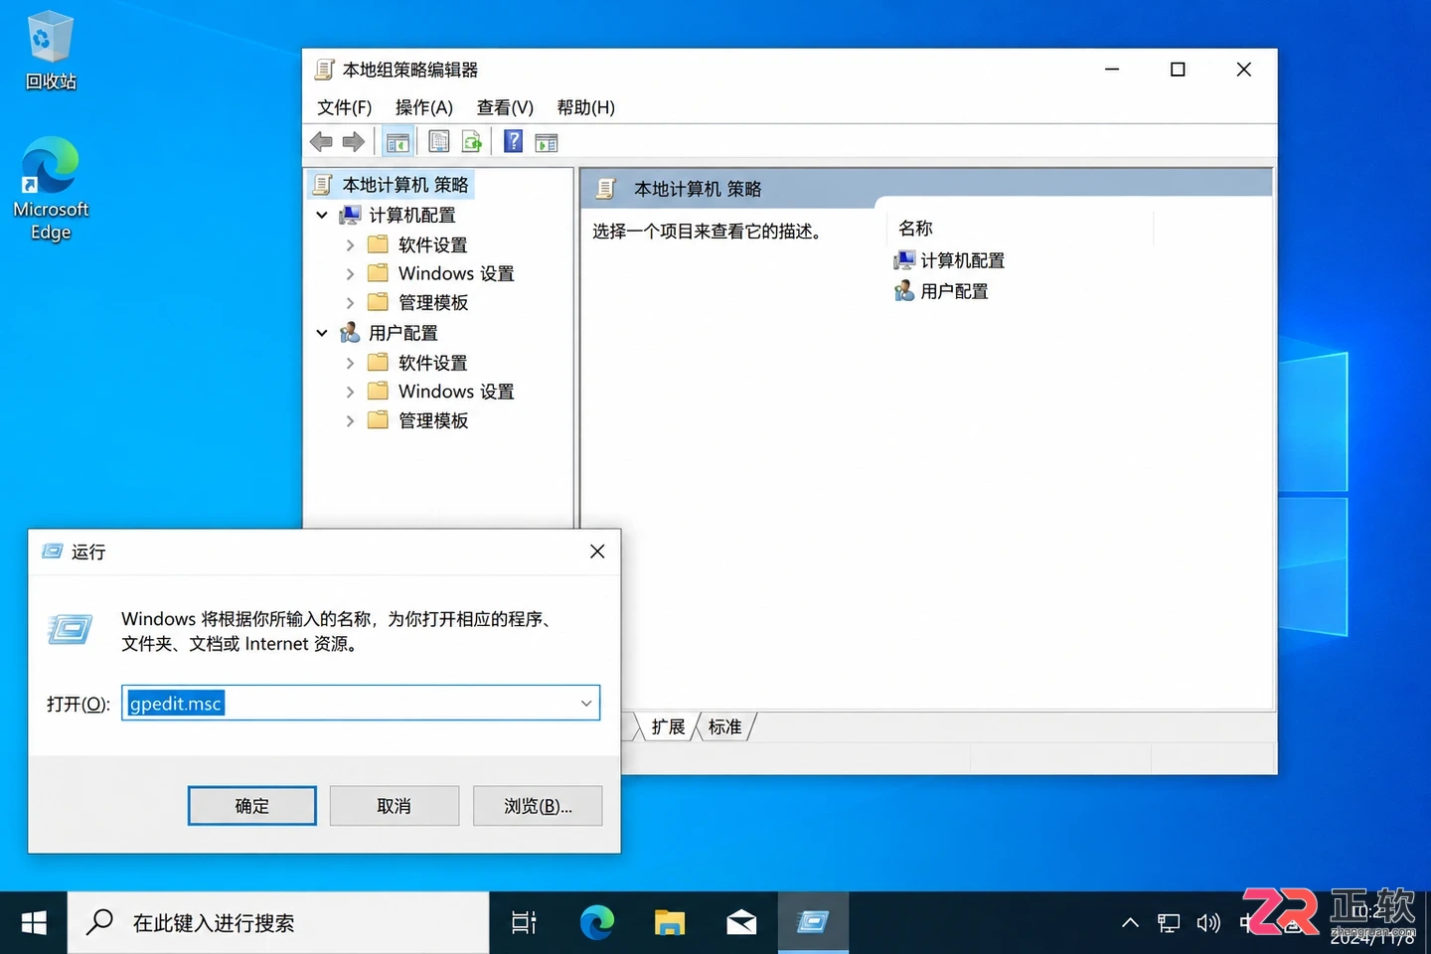The image size is (1431, 954).
Task: Open Microsoft Edge desktop shortcut
Action: point(51,189)
